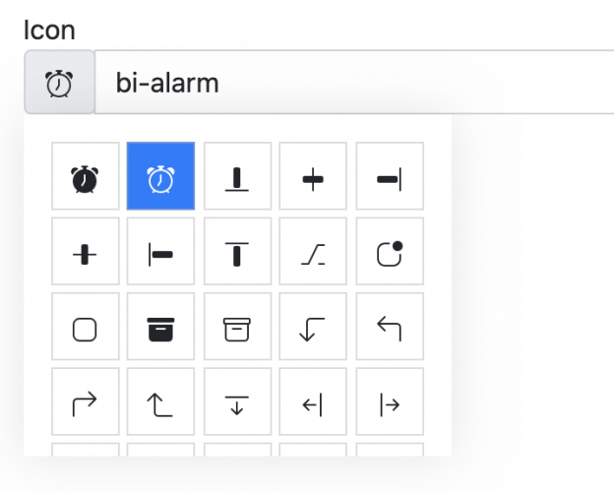
Task: Choose the filled archive box icon
Action: pos(160,327)
